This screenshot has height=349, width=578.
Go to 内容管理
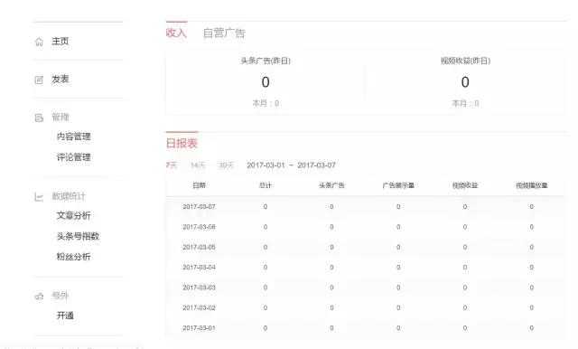coord(74,137)
